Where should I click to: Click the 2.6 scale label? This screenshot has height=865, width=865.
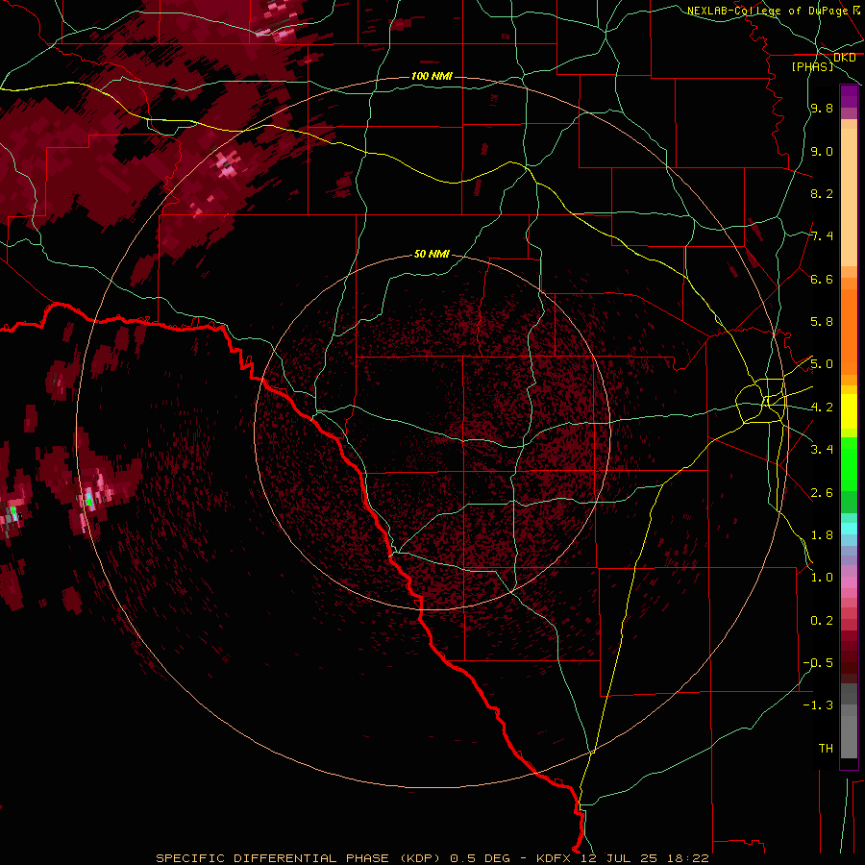tap(822, 493)
